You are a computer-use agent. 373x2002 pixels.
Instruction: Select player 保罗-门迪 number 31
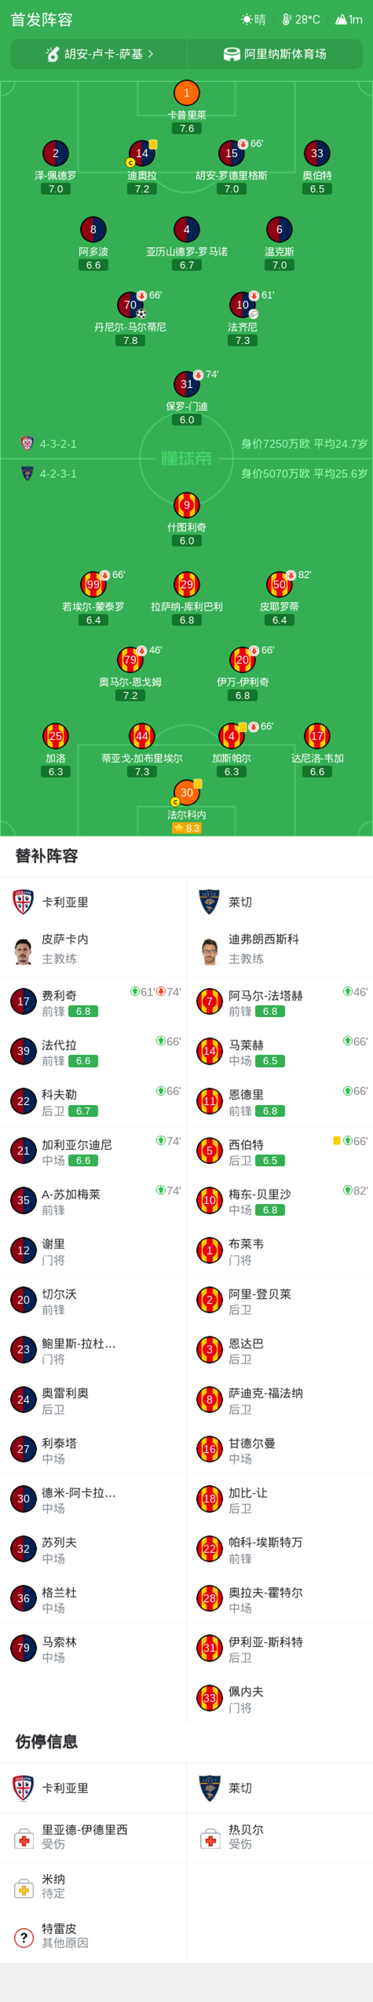click(x=187, y=384)
